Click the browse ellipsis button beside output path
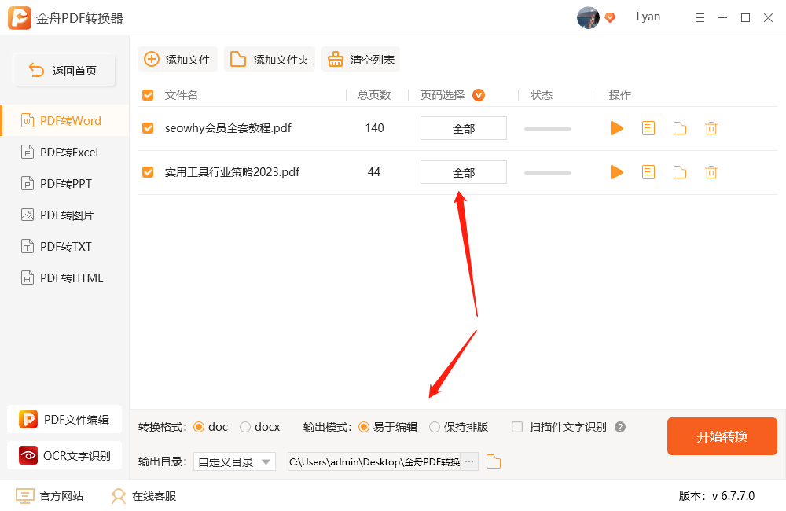This screenshot has width=786, height=511. click(x=469, y=461)
